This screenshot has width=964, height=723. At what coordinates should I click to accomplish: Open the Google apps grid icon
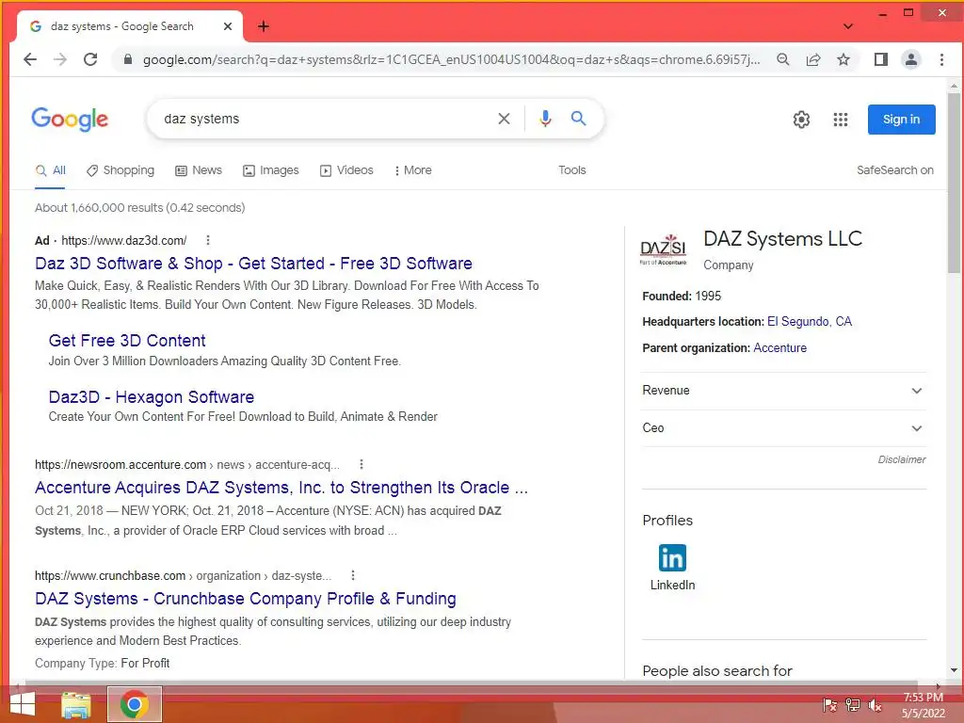coord(841,120)
